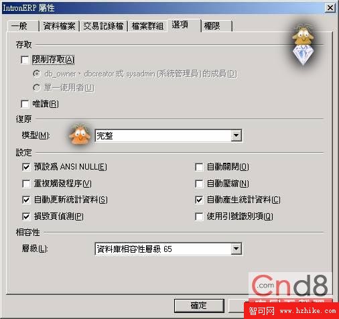Select the 單一使用者 radio button
The height and width of the screenshot is (319, 339).
tap(36, 88)
